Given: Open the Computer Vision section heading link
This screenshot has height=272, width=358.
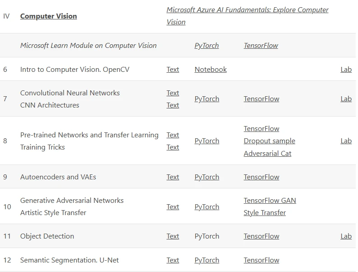Looking at the screenshot, I should [48, 16].
